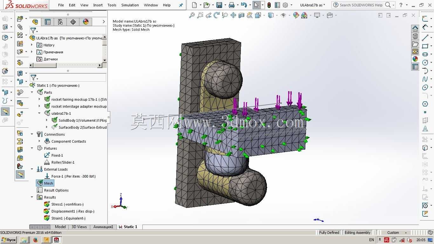The image size is (434, 244).
Task: Collapse the ulabra17b-1 part node
Action: click(x=39, y=113)
